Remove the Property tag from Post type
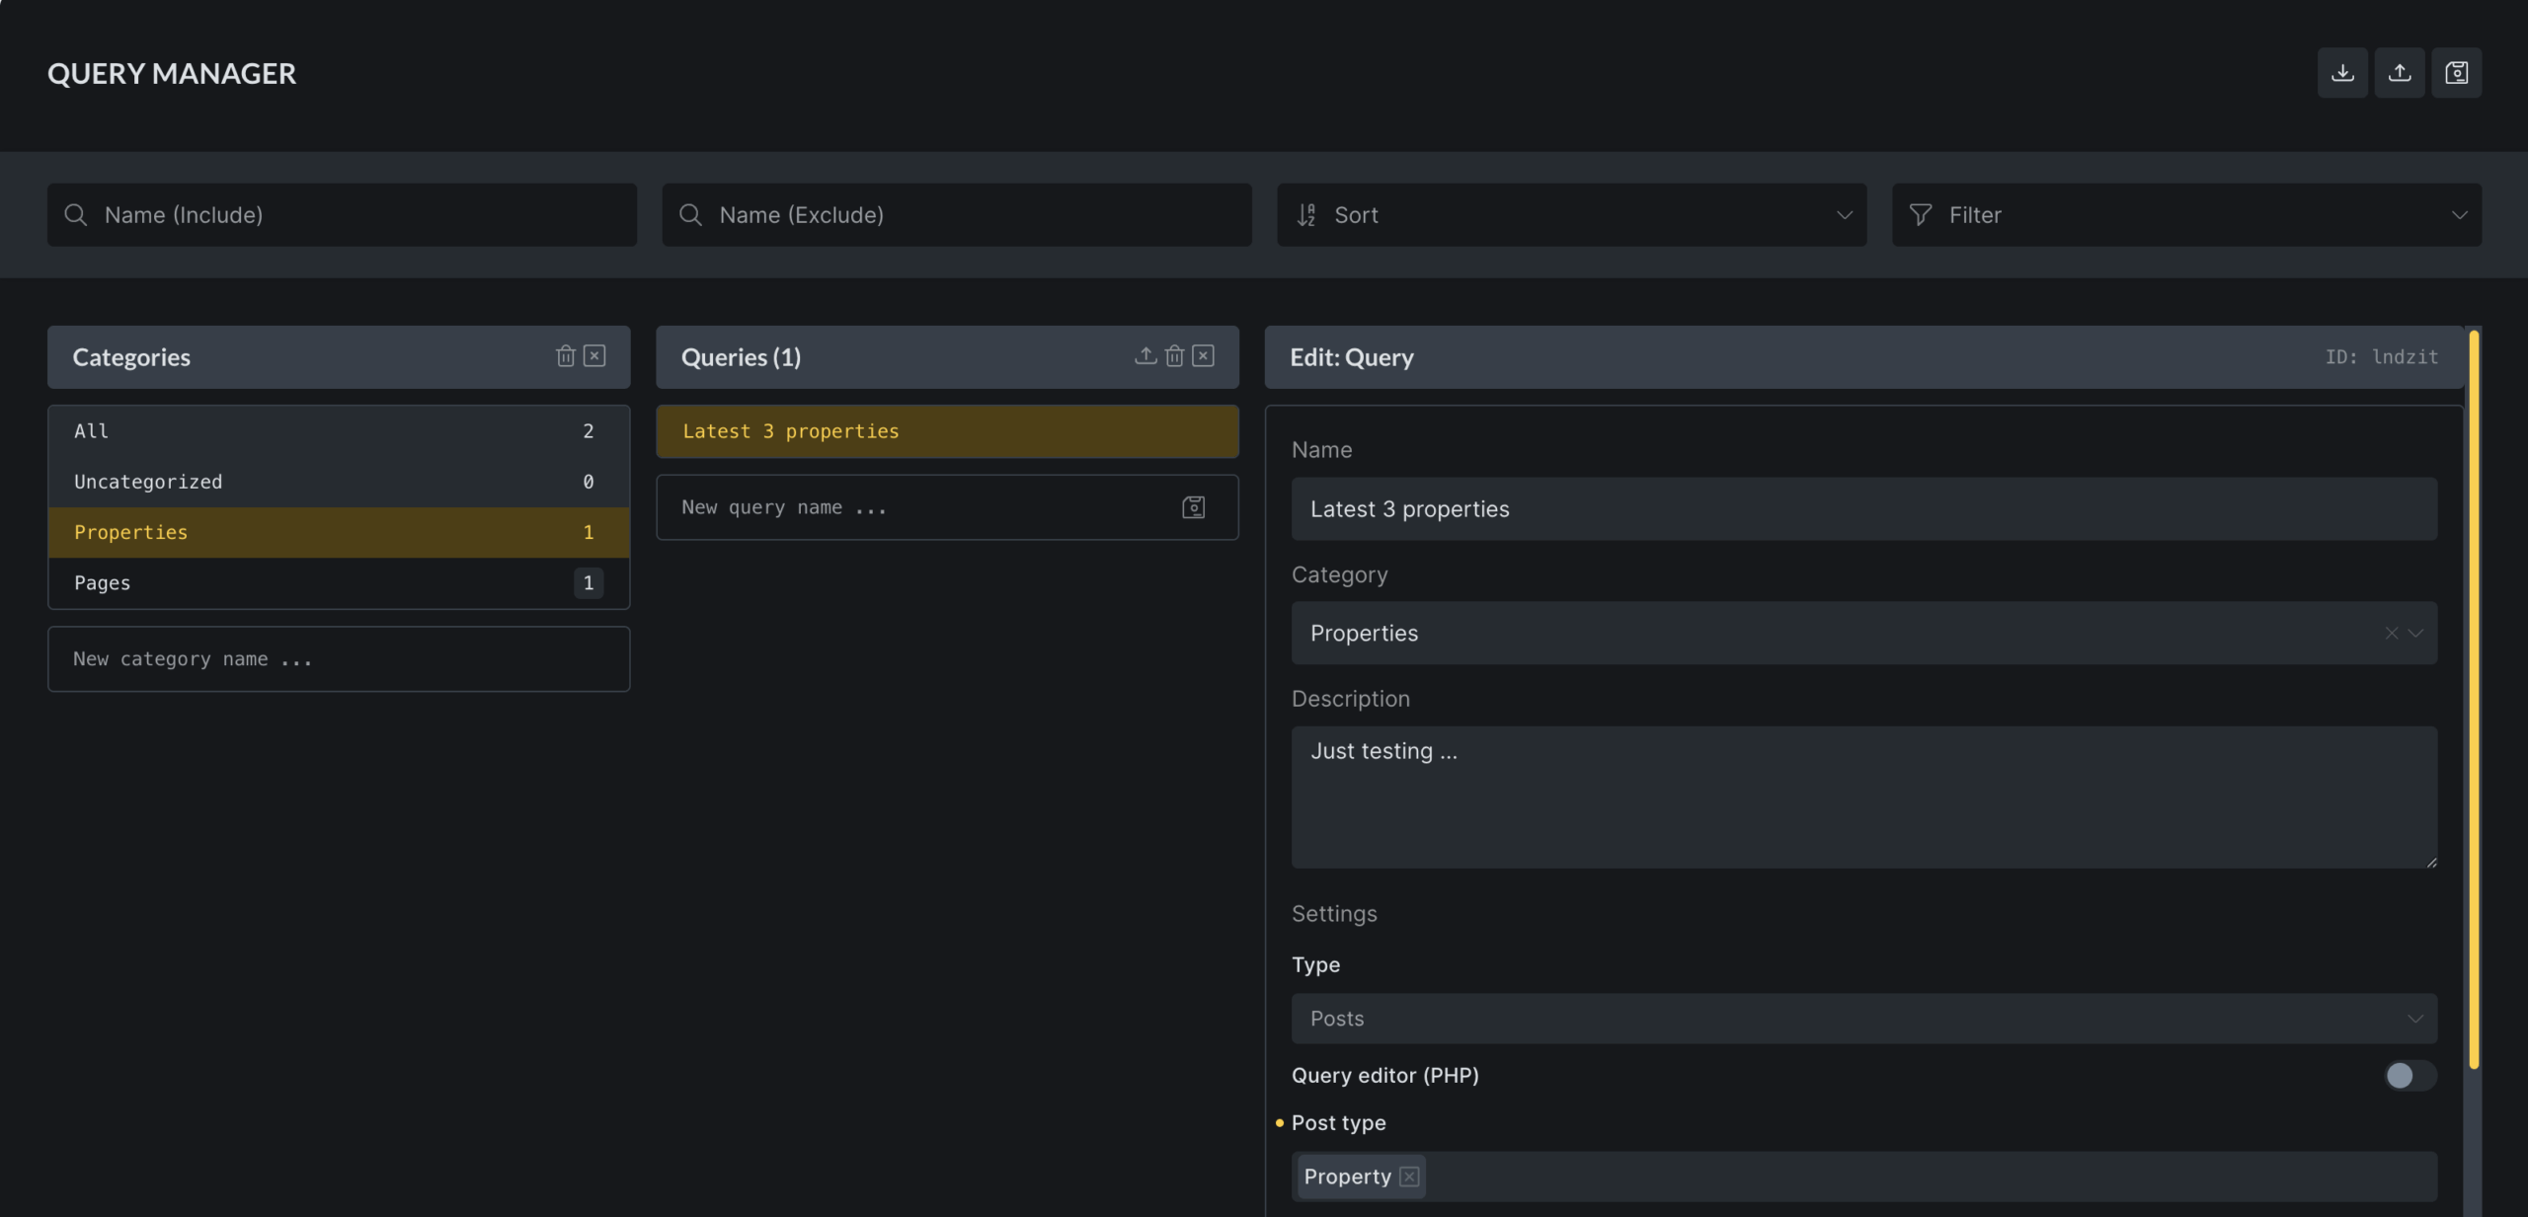 click(x=1409, y=1177)
